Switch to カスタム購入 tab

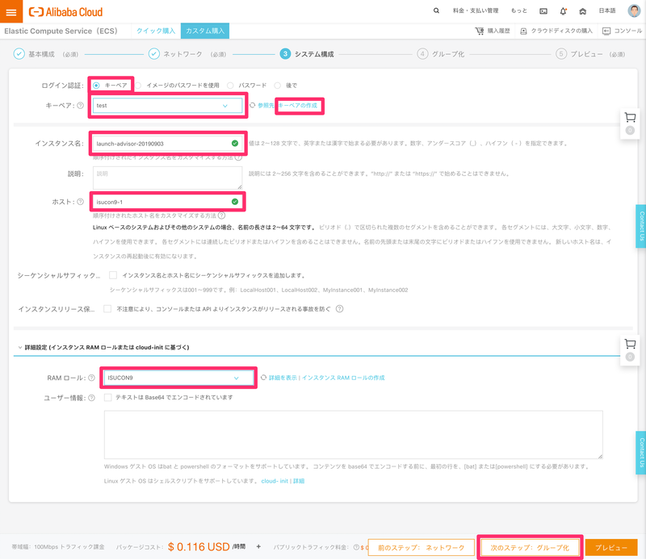click(205, 31)
